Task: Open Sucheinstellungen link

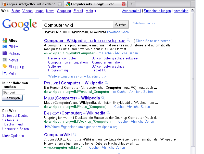Action: tap(157, 11)
